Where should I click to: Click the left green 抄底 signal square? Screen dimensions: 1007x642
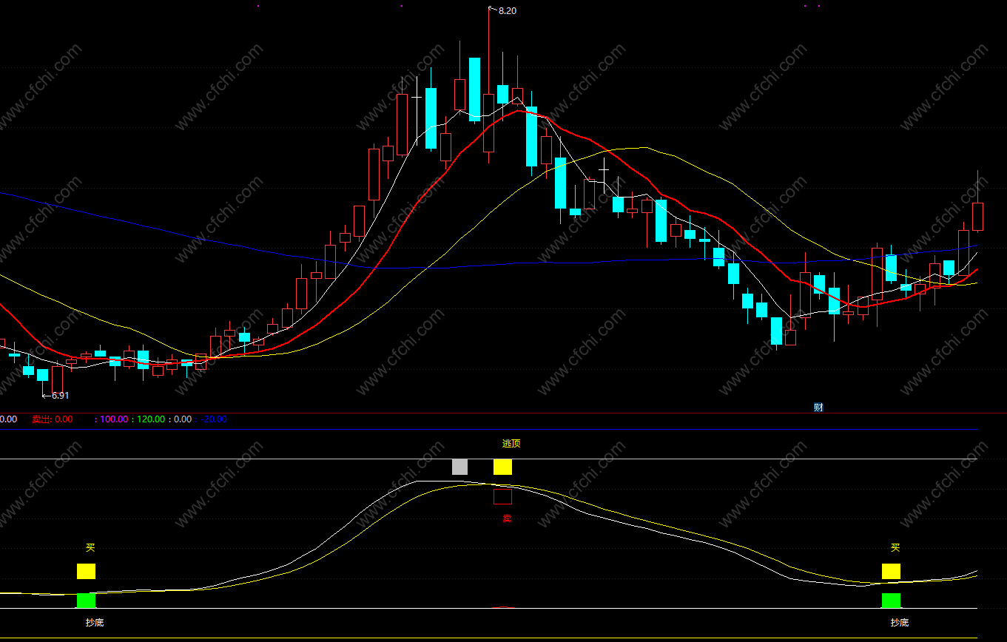[x=87, y=601]
